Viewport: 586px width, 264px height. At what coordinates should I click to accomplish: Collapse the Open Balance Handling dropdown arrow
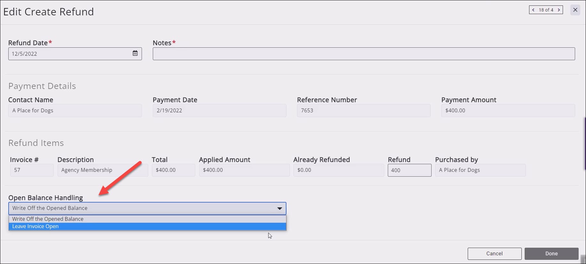279,208
